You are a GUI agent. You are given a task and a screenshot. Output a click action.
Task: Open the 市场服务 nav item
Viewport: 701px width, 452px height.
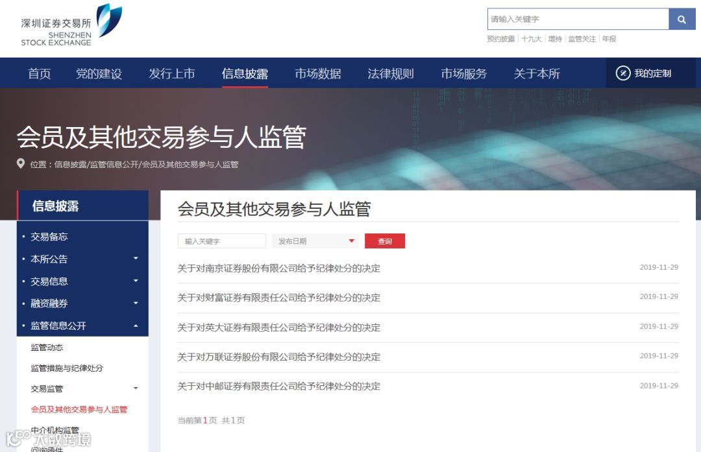[x=463, y=73]
